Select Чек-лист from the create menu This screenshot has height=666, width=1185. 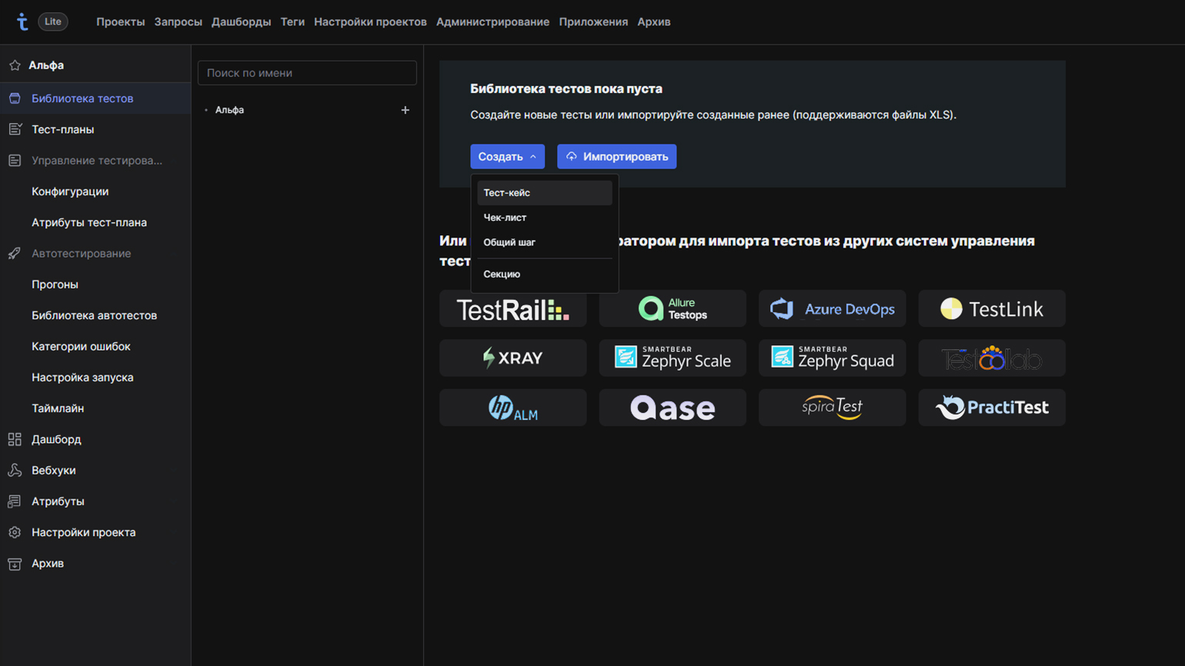(545, 218)
